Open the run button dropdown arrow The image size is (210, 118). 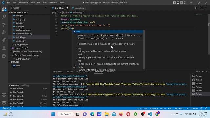198,8
